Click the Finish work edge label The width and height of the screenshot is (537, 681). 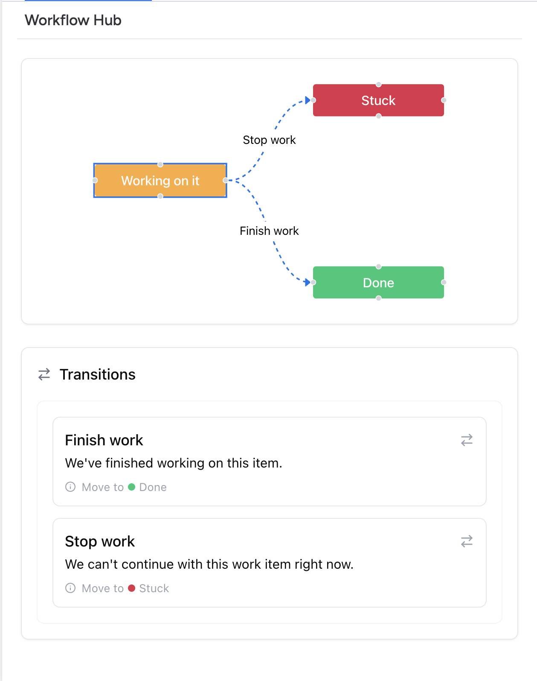(x=269, y=231)
